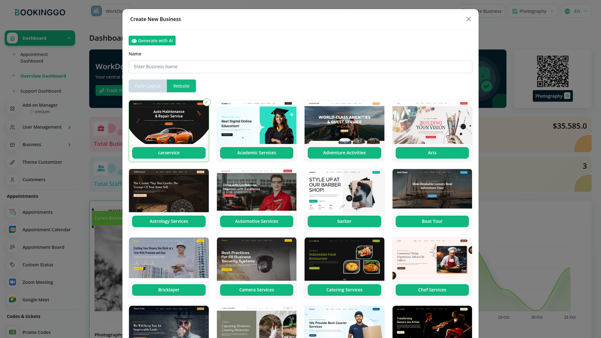Click the Promo Codes icon
The image size is (601, 338).
(x=12, y=332)
